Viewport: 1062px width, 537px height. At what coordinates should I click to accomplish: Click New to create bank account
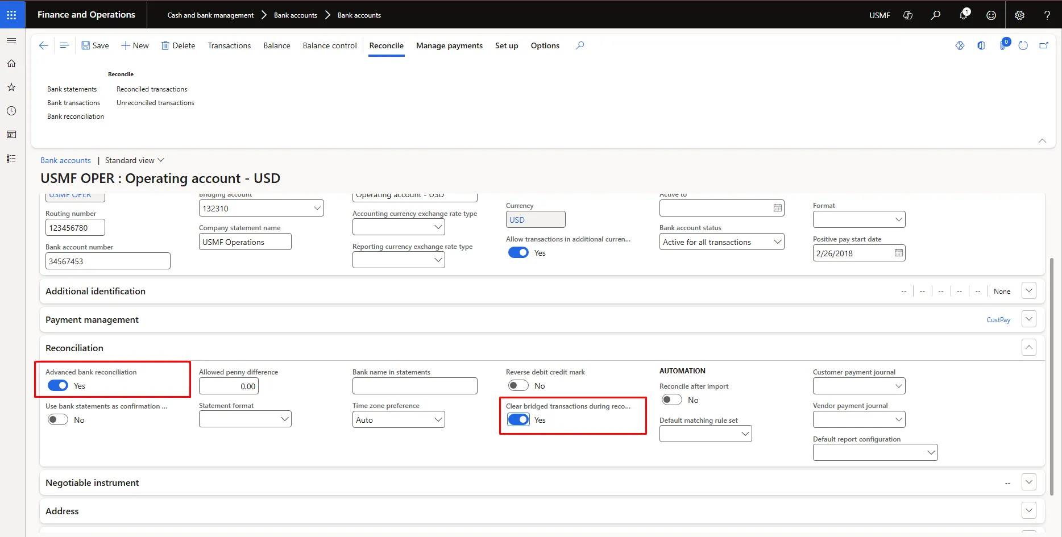135,45
